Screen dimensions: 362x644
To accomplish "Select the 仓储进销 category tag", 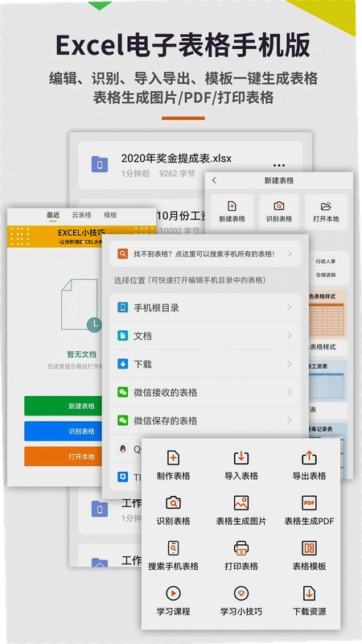I will 326,275.
